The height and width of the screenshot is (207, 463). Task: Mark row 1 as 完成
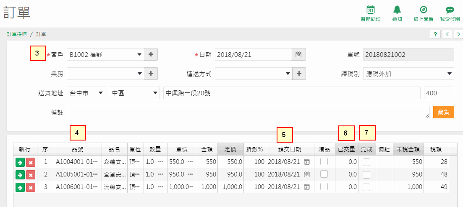pos(366,162)
